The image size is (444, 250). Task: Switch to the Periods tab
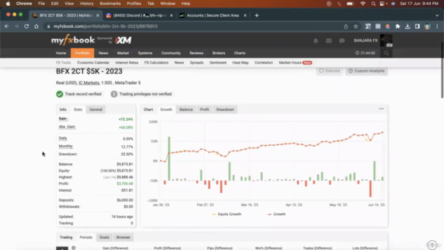point(86,237)
